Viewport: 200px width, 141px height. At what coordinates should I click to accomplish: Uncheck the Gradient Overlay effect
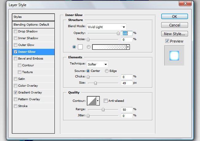pyautogui.click(x=16, y=93)
